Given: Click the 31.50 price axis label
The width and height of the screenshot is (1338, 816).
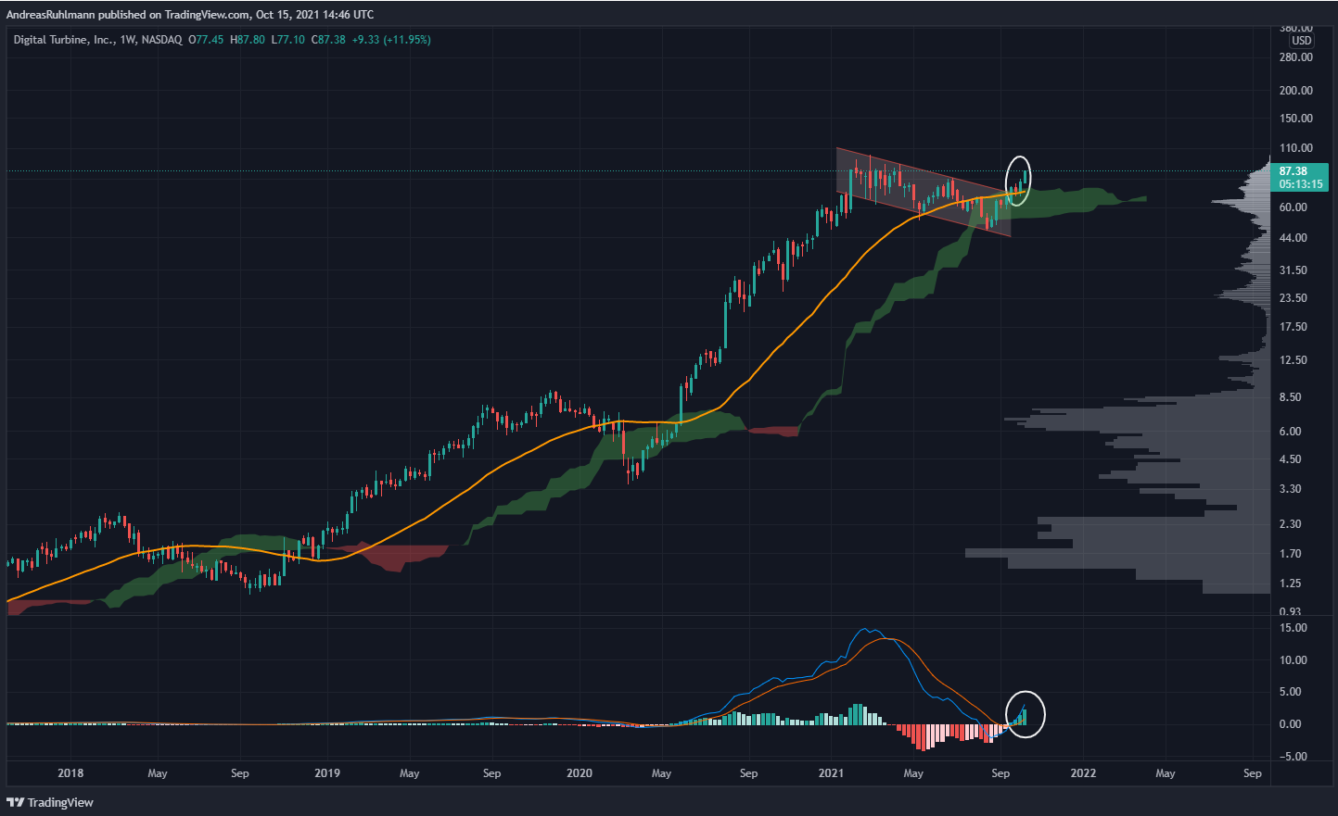Looking at the screenshot, I should pyautogui.click(x=1293, y=270).
